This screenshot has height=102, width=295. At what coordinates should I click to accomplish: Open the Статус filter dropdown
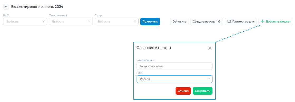pos(117,21)
